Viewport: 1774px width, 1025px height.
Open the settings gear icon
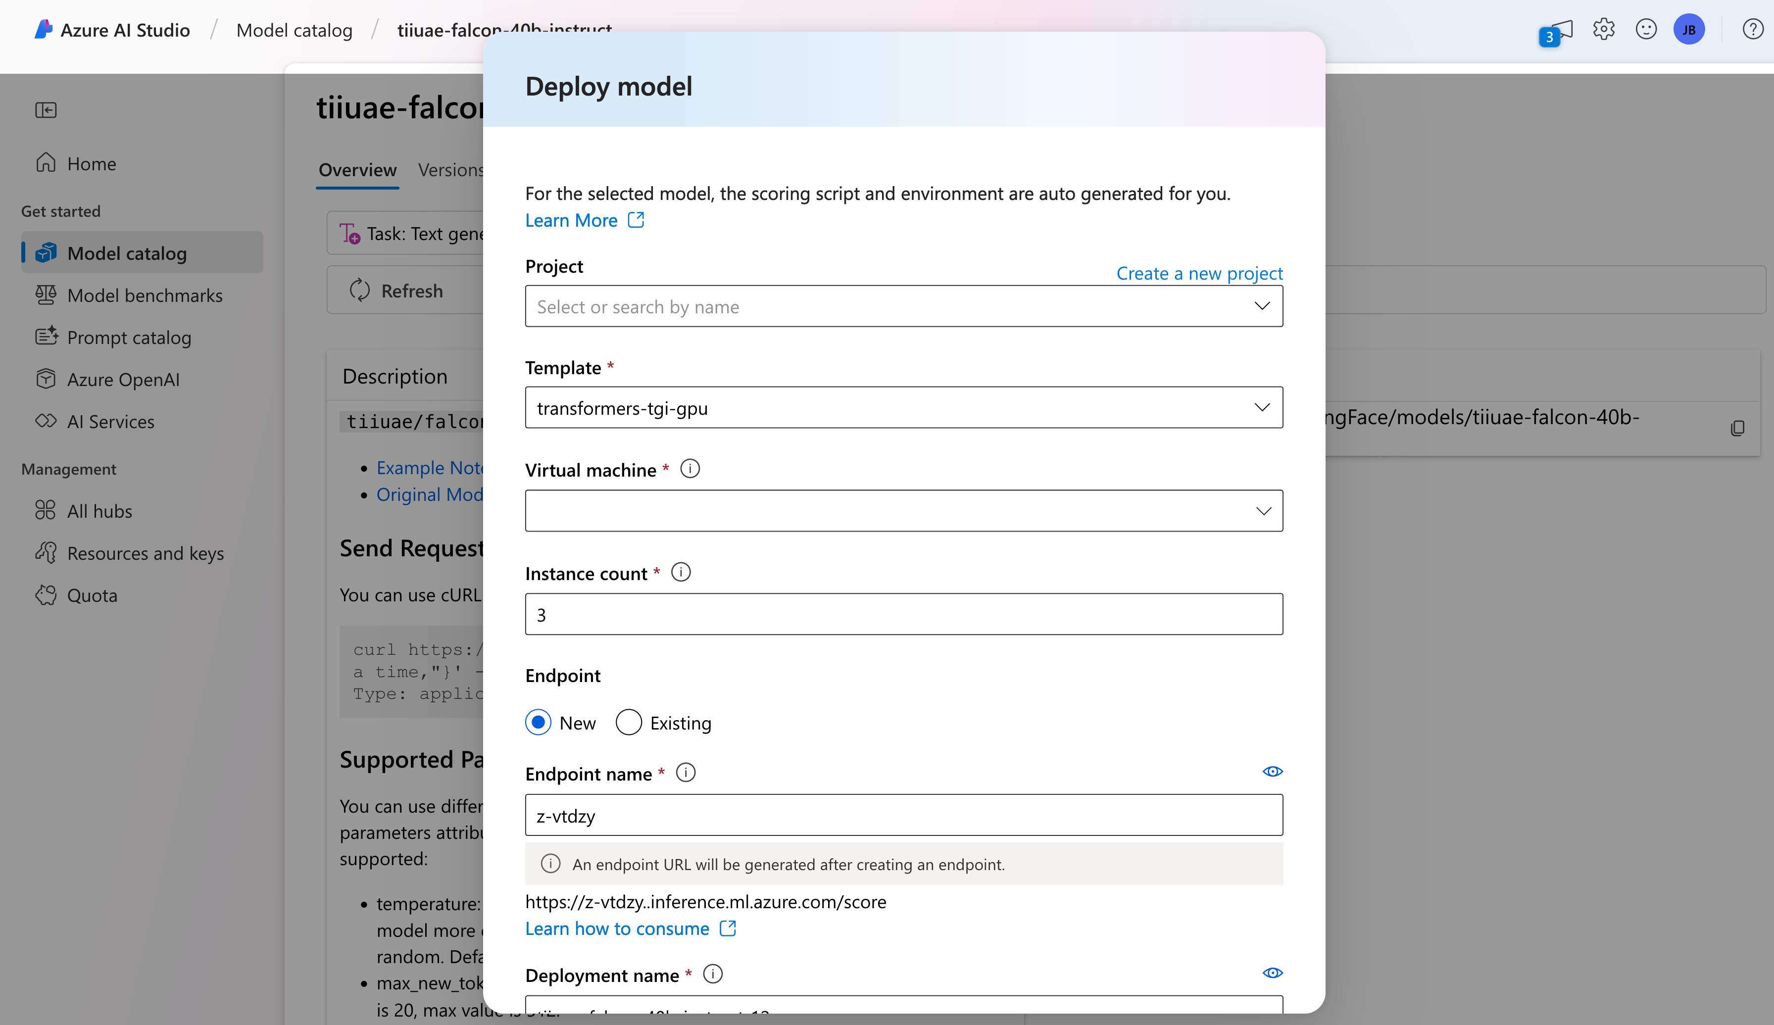[1604, 29]
